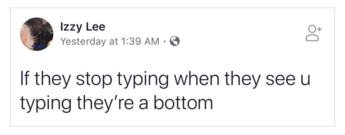
Task: Open Izzy Lee's profile picture
Action: [37, 34]
